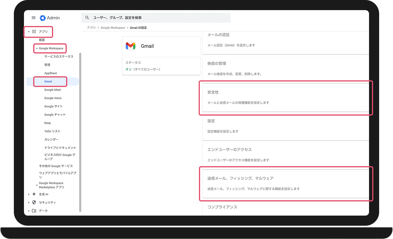Select セキュリティ in the sidebar

point(47,203)
